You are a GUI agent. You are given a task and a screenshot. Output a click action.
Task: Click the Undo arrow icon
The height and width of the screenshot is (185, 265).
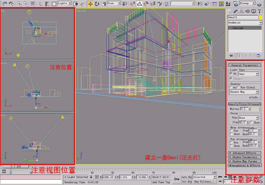[x=4, y=4]
